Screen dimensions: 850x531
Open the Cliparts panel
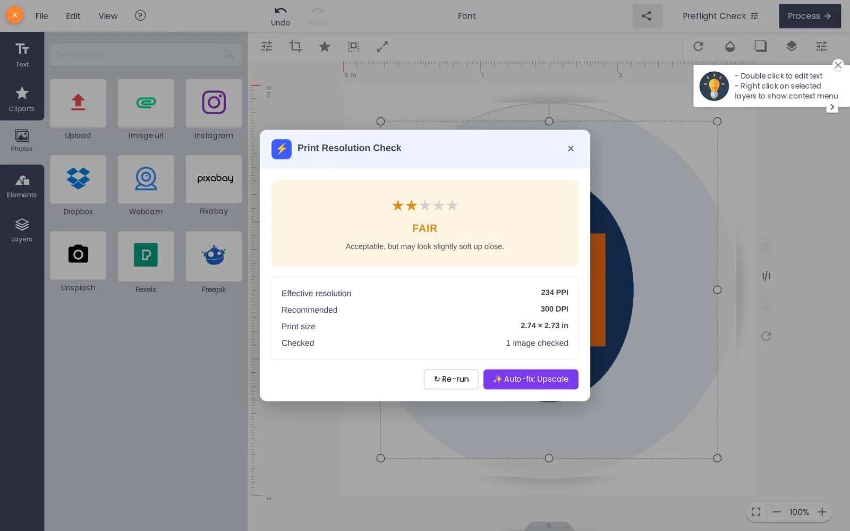click(22, 99)
